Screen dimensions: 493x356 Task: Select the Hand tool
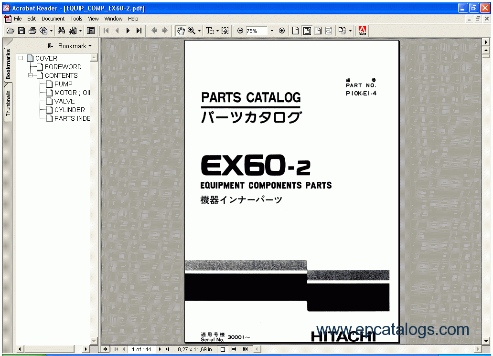[x=181, y=31]
